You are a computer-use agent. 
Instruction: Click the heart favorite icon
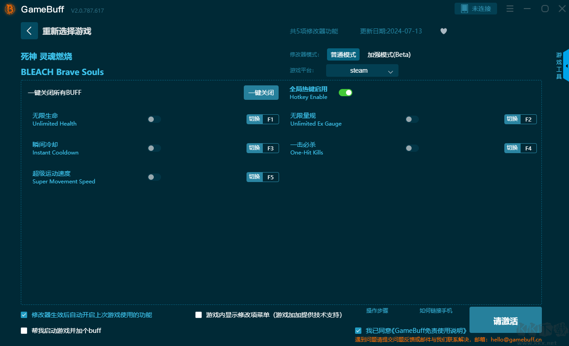coord(444,31)
